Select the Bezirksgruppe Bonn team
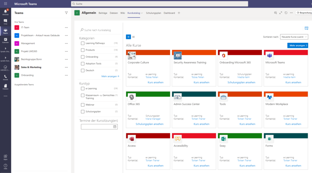The image size is (312, 173). click(32, 59)
